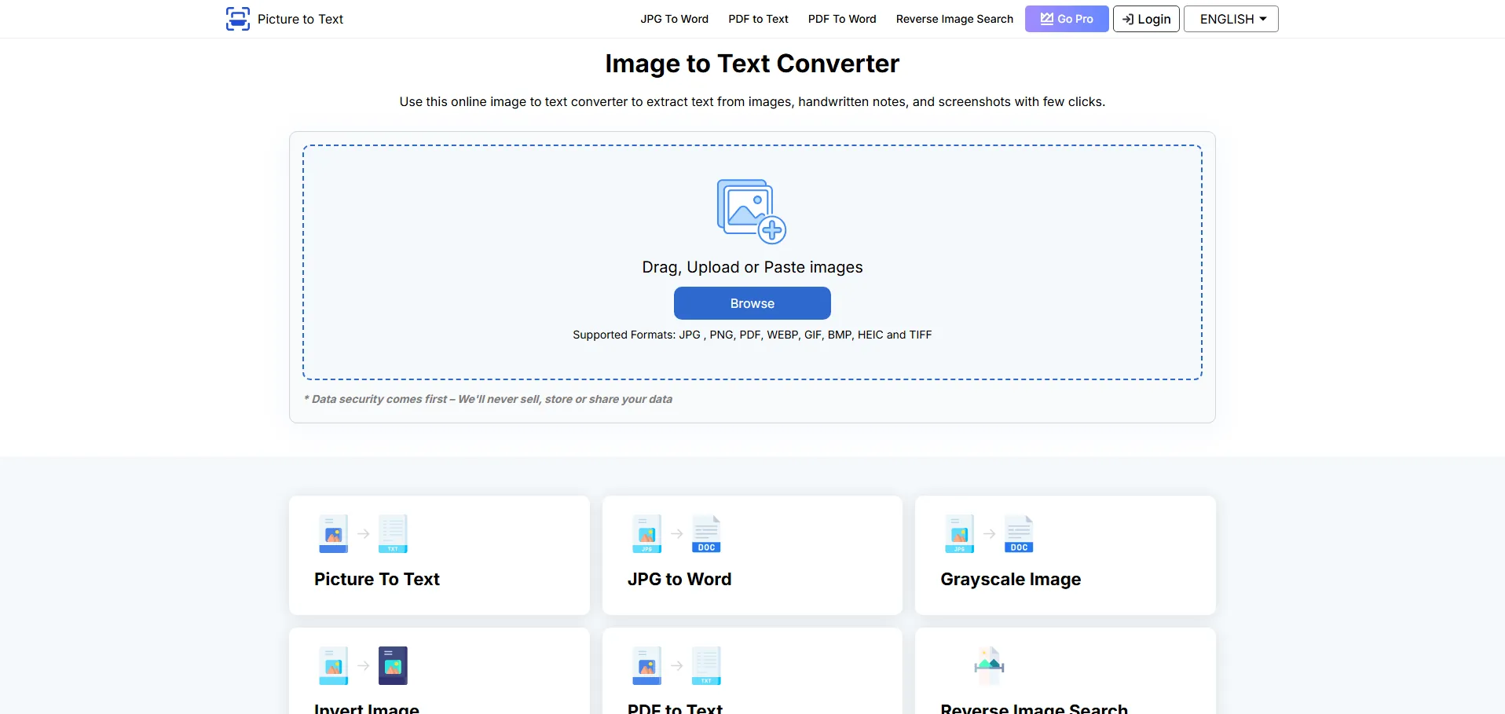The image size is (1505, 714).
Task: Click the Go Pro button
Action: pos(1066,19)
